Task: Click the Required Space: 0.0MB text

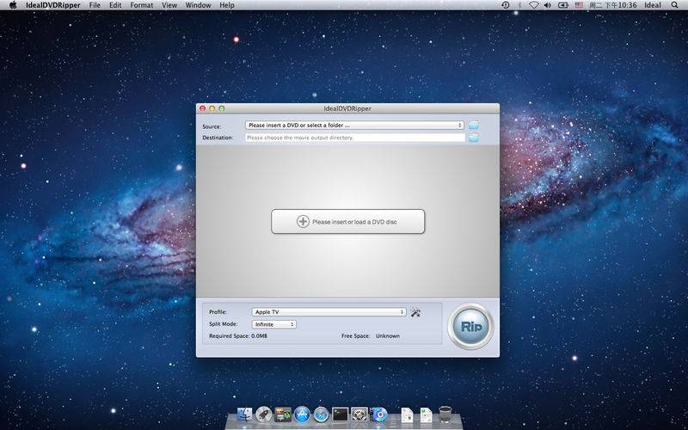Action: [238, 336]
